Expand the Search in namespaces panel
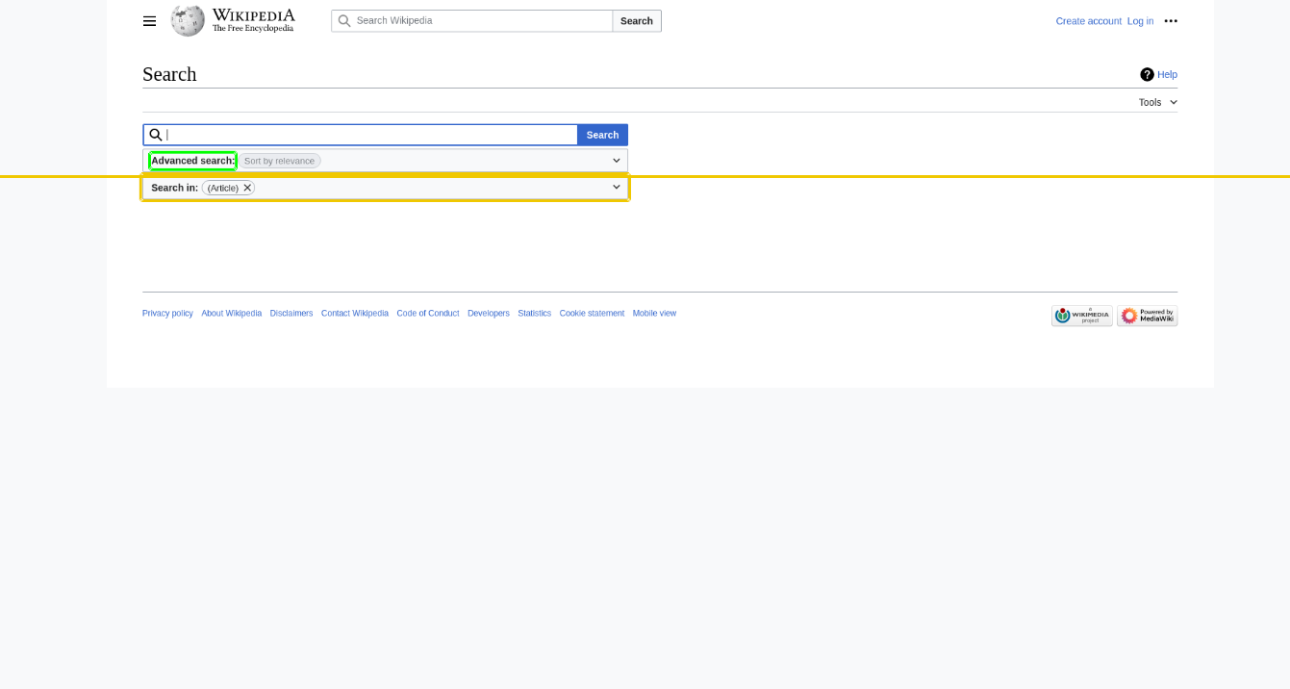 616,188
